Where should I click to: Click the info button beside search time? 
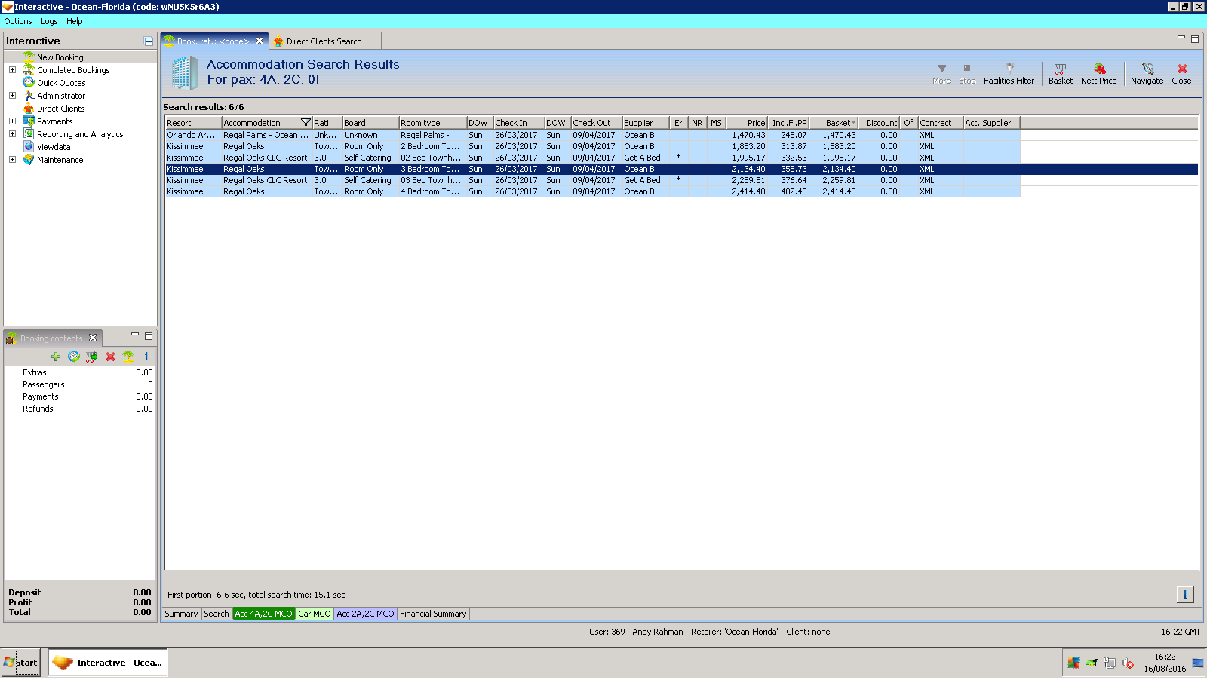pos(1185,595)
